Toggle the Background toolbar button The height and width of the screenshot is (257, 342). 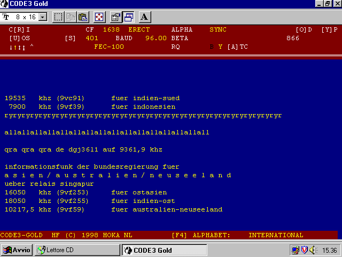[x=128, y=17]
